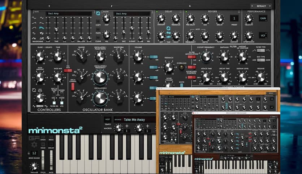Click the Delay section green power LED
Viewport: 302px width, 174px height.
(157, 12)
